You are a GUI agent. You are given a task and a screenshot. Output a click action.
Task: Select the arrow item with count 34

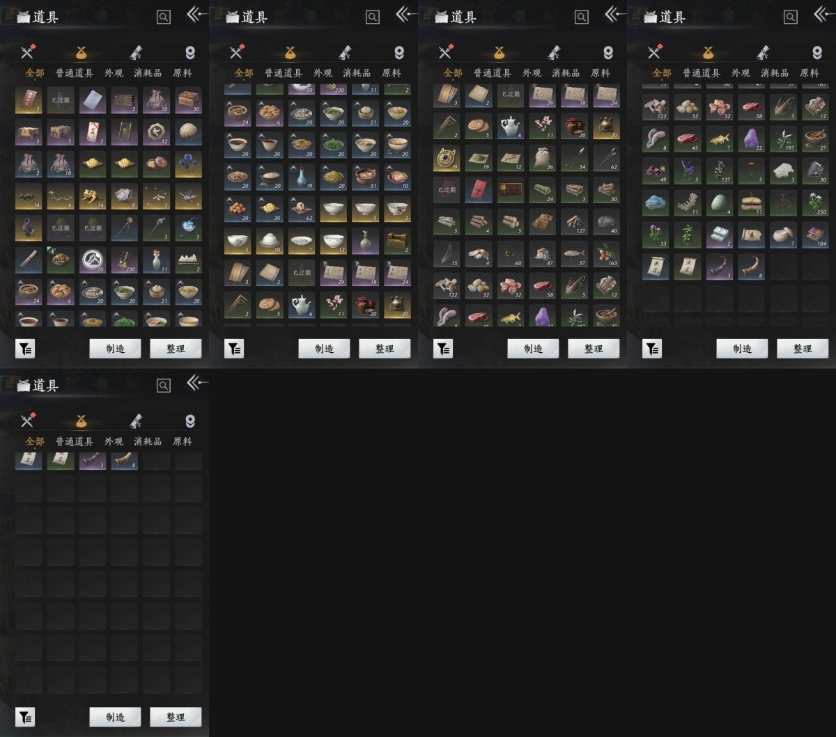[575, 159]
